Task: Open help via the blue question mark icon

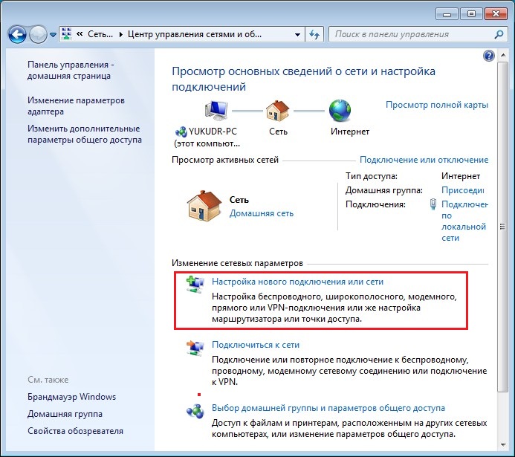Action: pyautogui.click(x=489, y=56)
